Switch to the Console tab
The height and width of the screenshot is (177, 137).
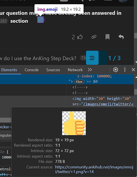32,70
